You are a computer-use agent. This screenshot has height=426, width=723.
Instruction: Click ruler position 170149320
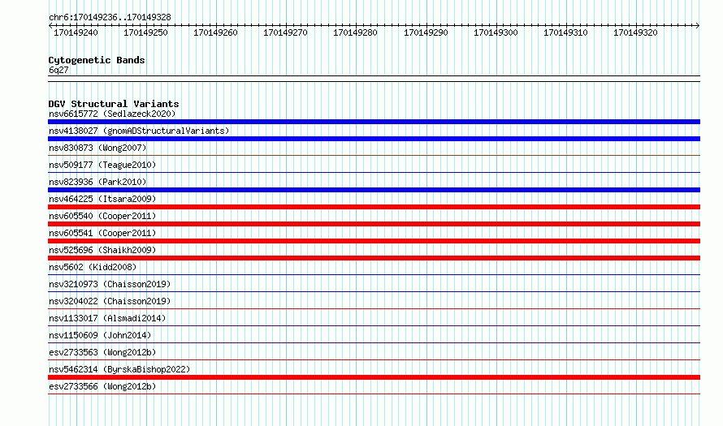click(x=635, y=32)
